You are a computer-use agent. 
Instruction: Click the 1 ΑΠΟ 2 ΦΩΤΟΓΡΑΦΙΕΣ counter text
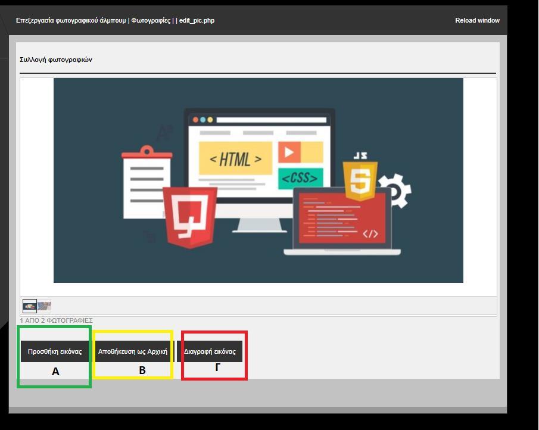[56, 320]
